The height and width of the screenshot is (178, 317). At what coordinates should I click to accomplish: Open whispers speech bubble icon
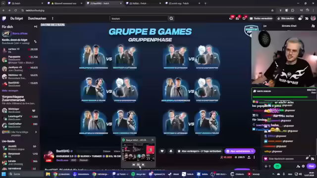click(244, 18)
